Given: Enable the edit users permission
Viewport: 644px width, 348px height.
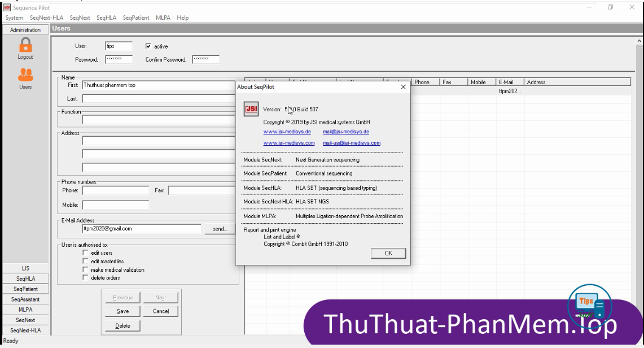Looking at the screenshot, I should click(85, 253).
